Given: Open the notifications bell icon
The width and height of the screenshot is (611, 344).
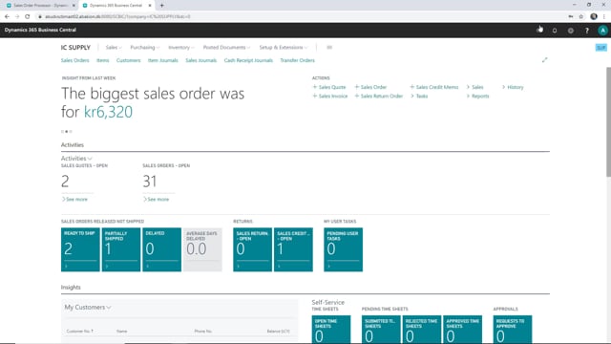Looking at the screenshot, I should tap(555, 31).
